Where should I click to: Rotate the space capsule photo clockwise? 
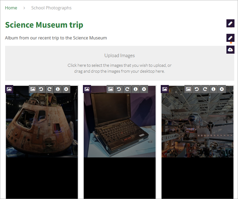point(50,89)
